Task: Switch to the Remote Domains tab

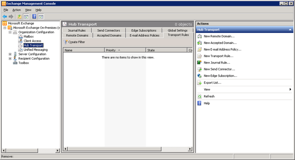Action: coord(77,35)
